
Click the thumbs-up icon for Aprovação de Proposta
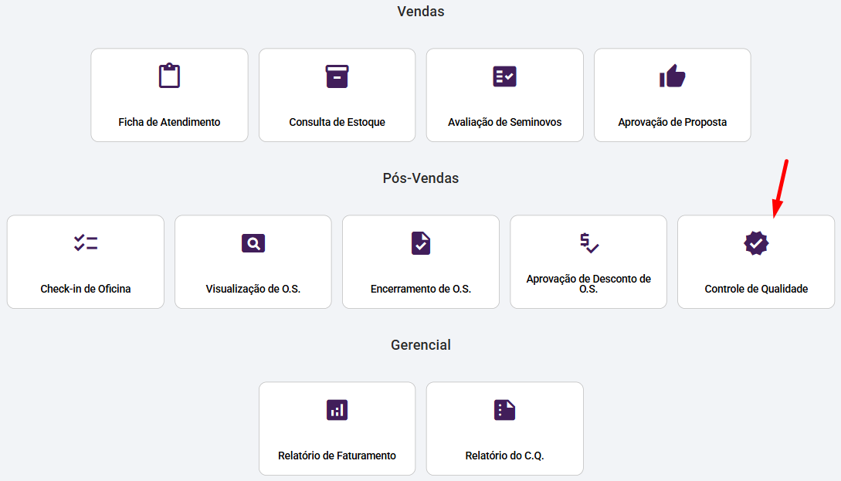672,76
